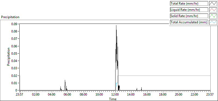Select the Liquid Rate (mm/hr) legend label
Viewport: 218px width, 101px height.
[189, 10]
